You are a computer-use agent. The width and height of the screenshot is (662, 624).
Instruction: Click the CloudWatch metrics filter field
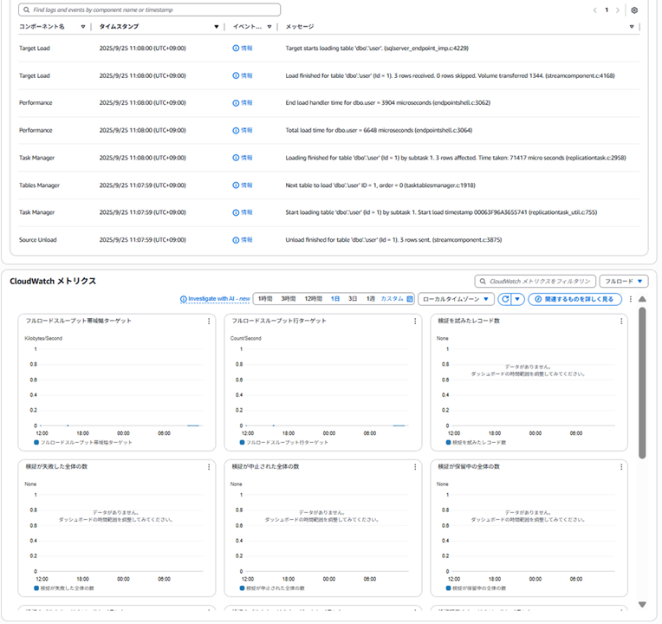click(535, 281)
